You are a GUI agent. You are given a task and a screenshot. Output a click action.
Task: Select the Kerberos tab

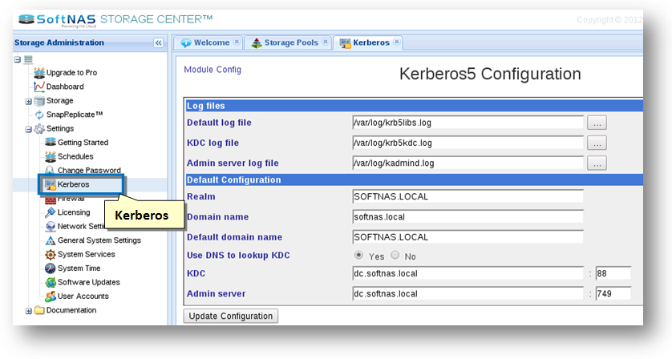[368, 42]
